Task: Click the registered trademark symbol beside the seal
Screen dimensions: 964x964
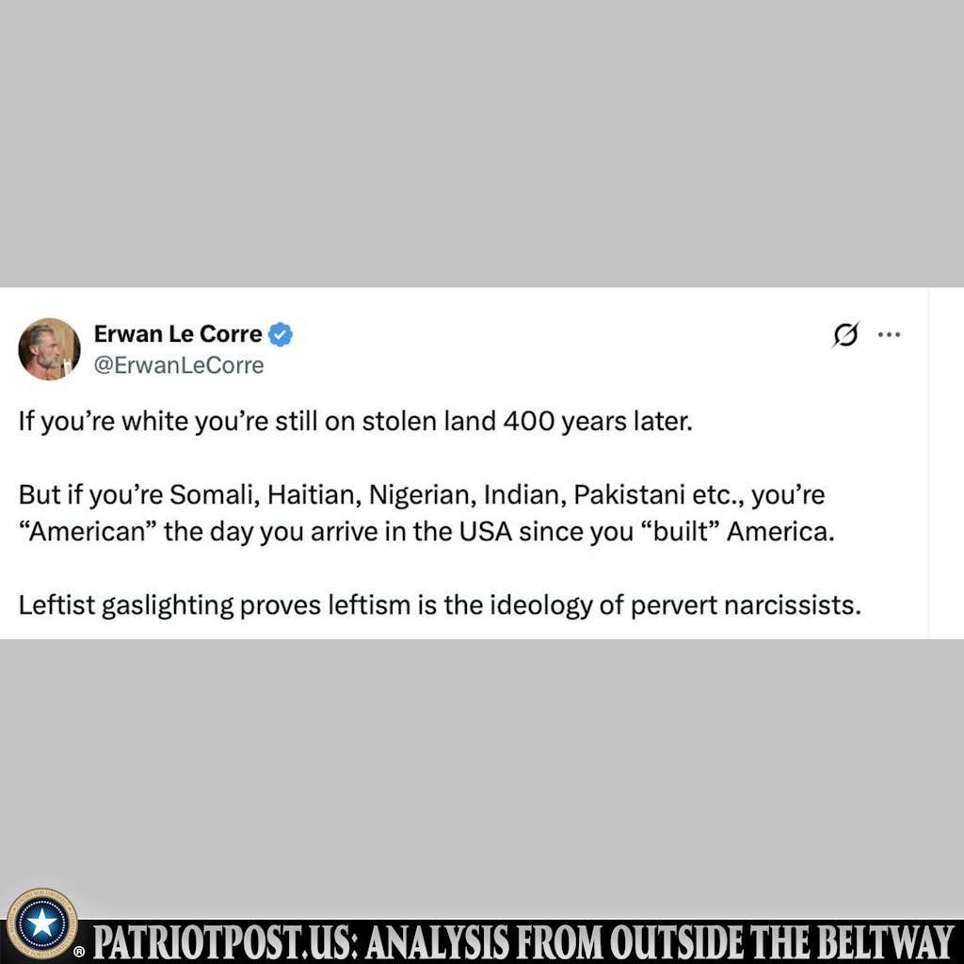Action: point(79,953)
